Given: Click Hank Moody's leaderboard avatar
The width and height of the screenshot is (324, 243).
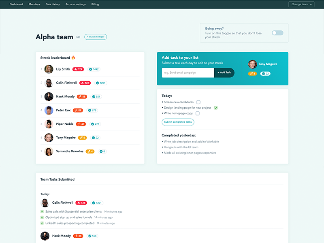Looking at the screenshot, I should coord(49,96).
